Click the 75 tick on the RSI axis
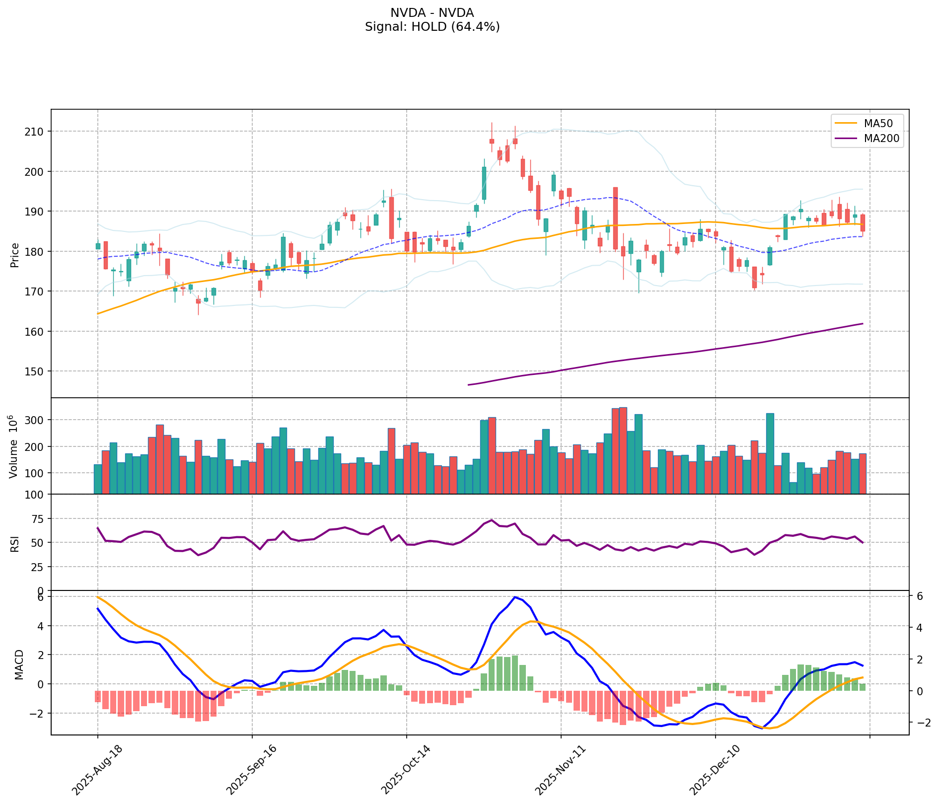939x804 pixels. point(38,519)
